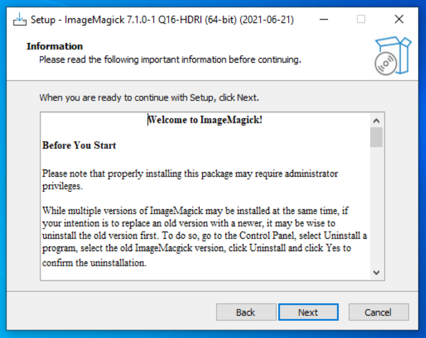Click the software box and disc icon

coord(393,56)
